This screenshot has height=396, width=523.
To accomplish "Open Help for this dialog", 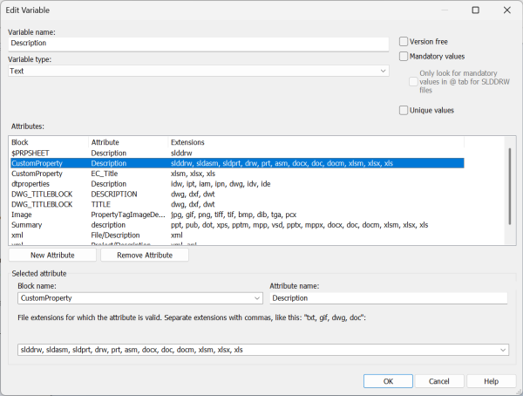I will pos(491,381).
